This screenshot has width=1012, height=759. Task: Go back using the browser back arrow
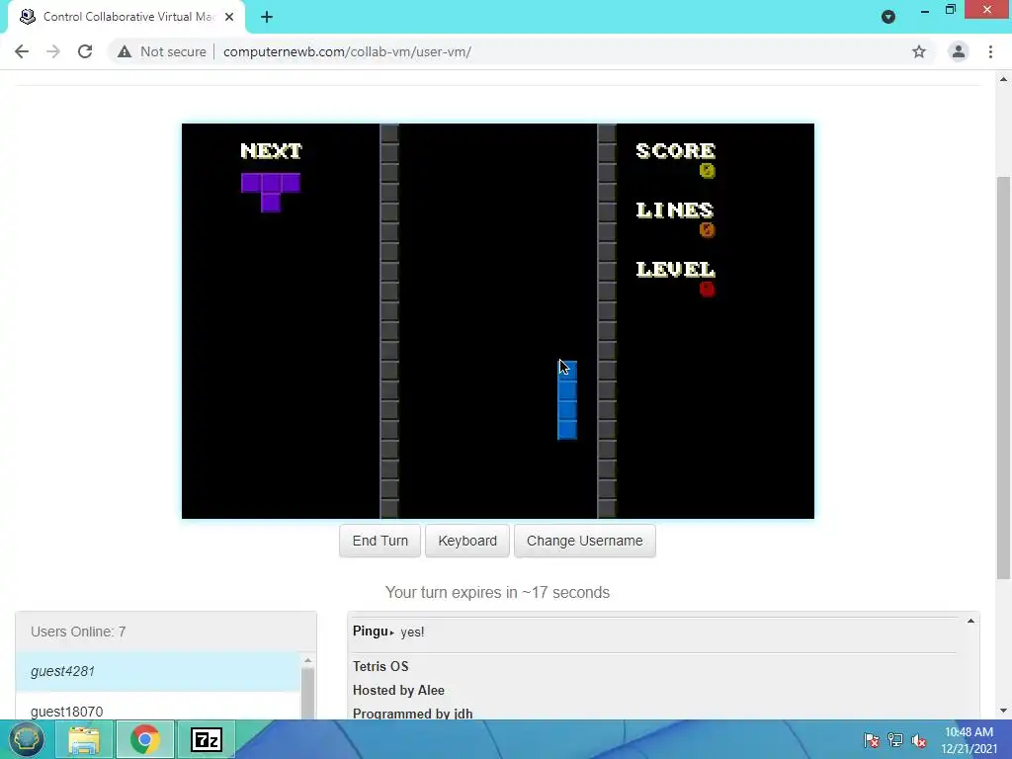(22, 51)
